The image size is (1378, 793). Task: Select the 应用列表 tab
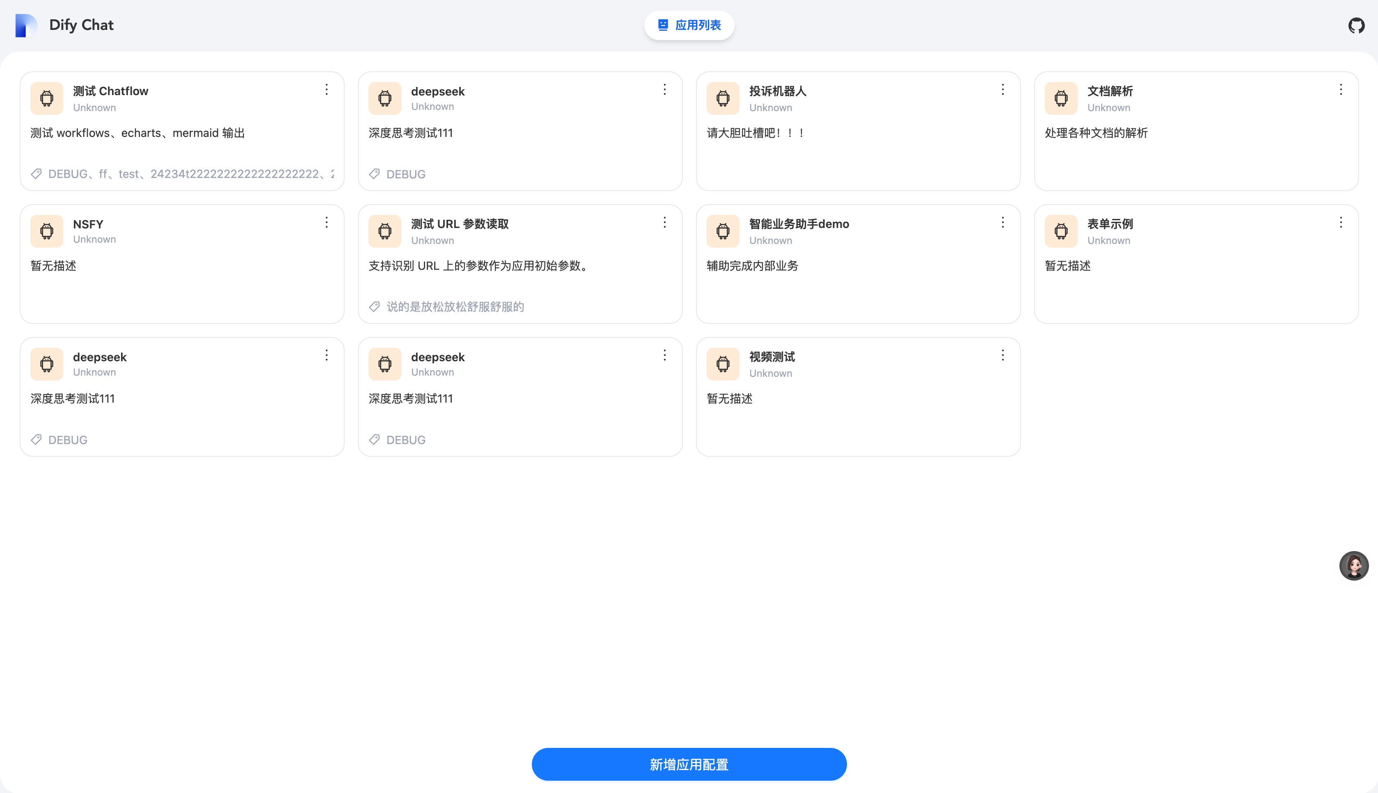coord(689,25)
